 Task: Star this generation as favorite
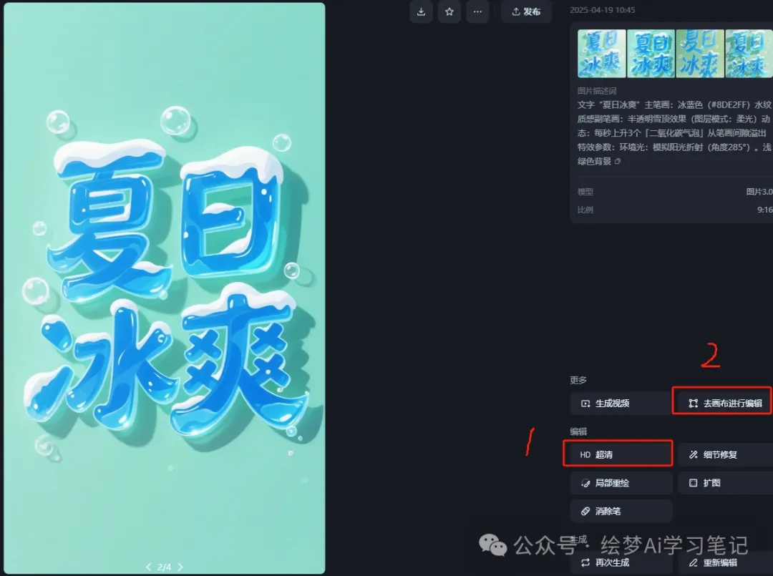click(449, 12)
